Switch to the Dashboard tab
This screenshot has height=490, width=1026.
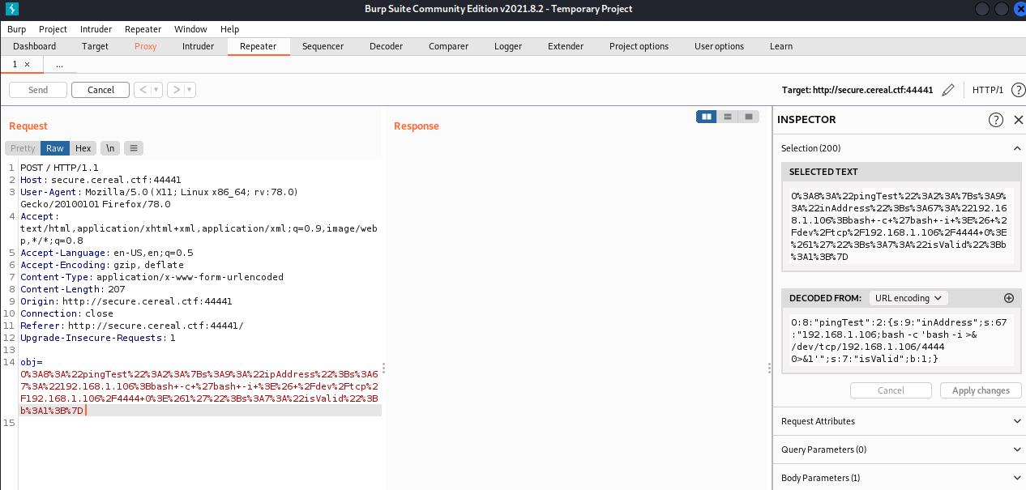[x=35, y=46]
